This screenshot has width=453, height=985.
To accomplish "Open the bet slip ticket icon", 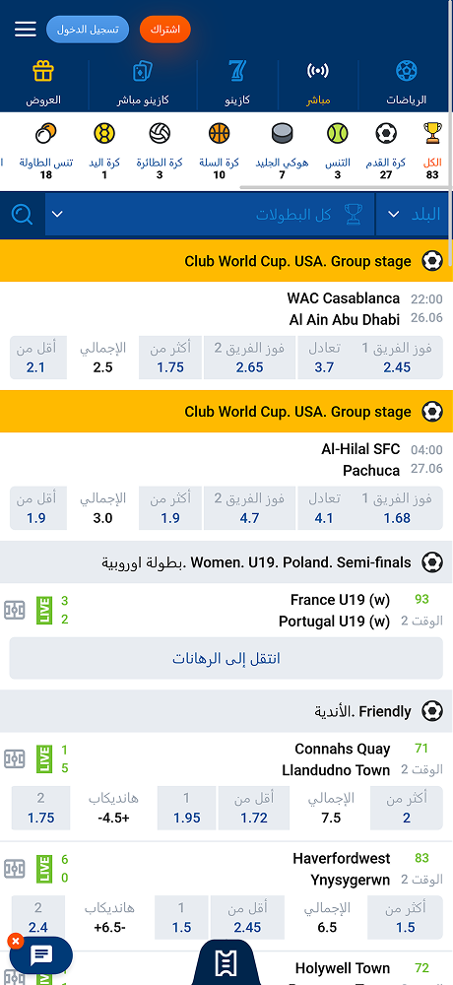I will click(226, 963).
